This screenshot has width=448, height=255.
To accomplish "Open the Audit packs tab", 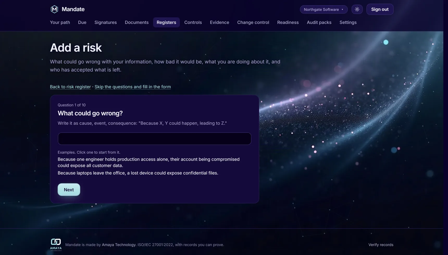I will (319, 22).
